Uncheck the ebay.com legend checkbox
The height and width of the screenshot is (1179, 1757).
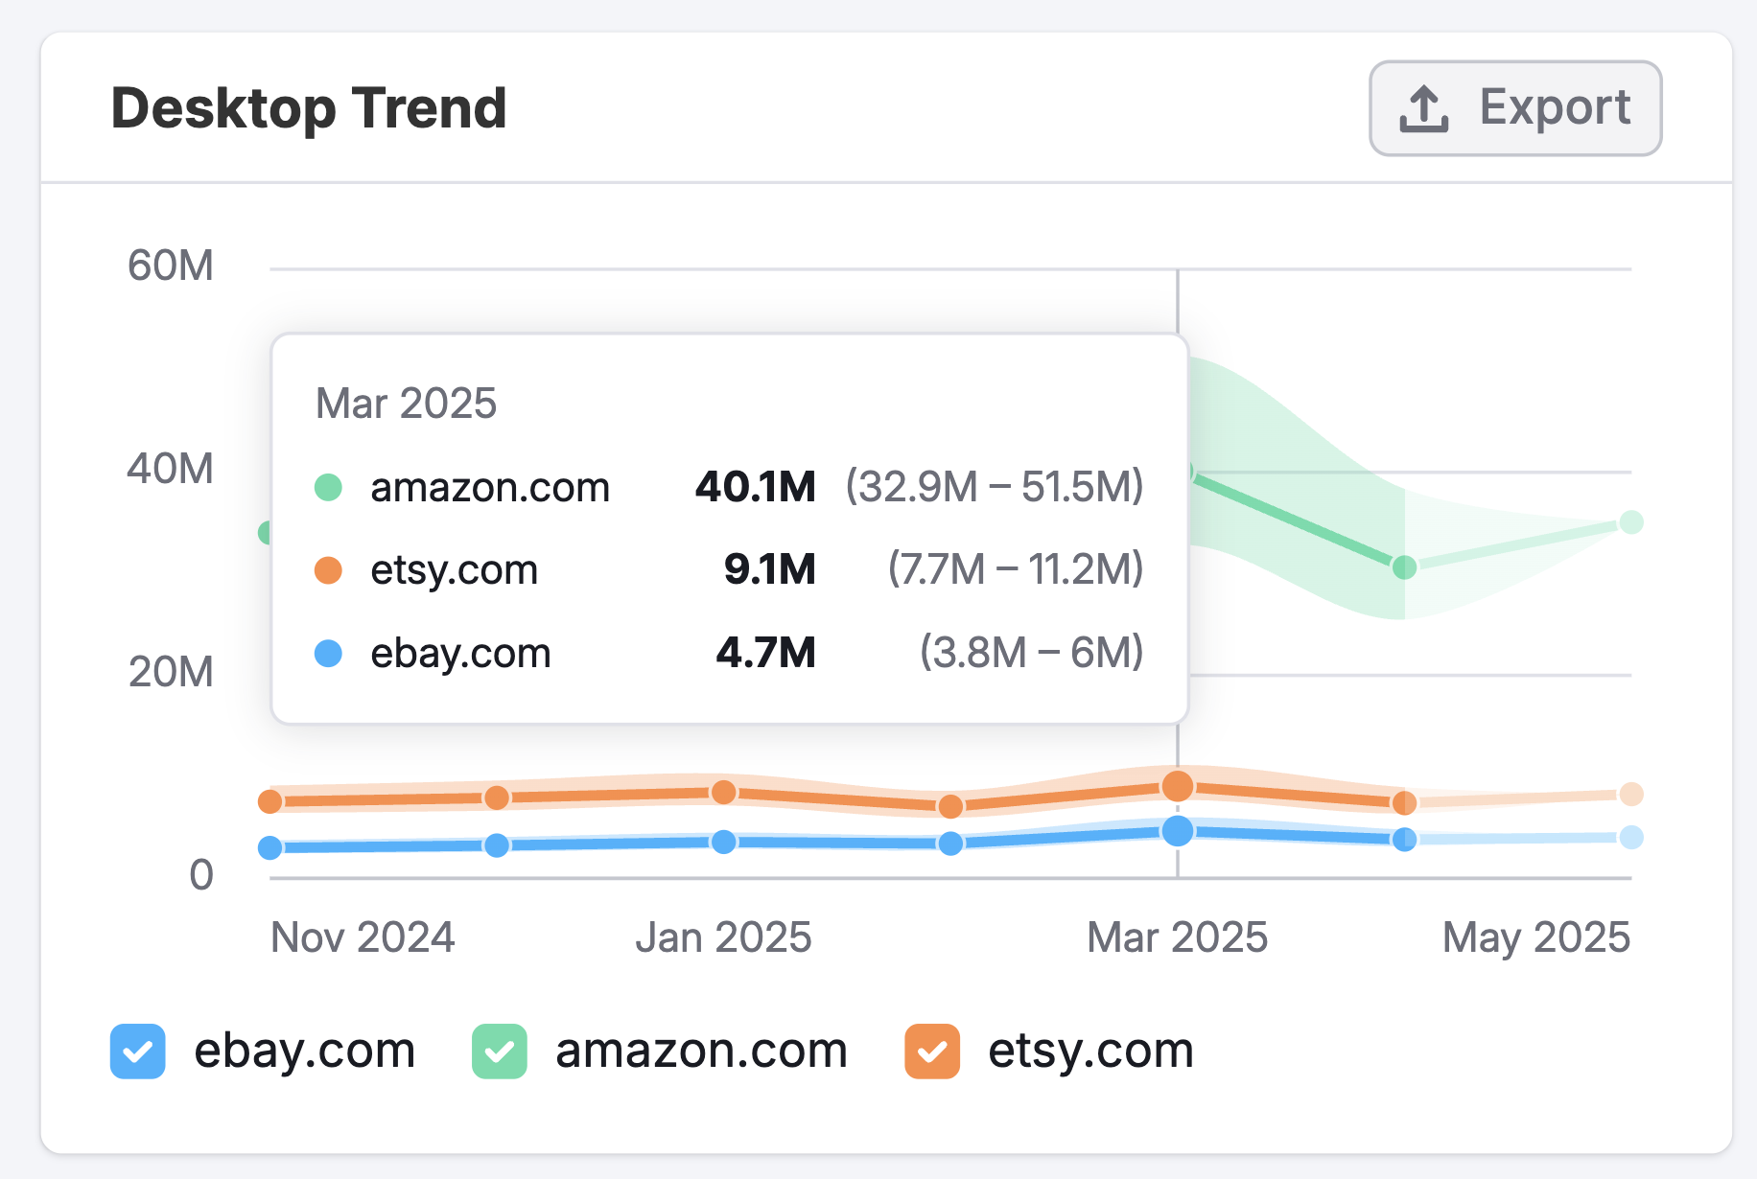click(137, 1050)
